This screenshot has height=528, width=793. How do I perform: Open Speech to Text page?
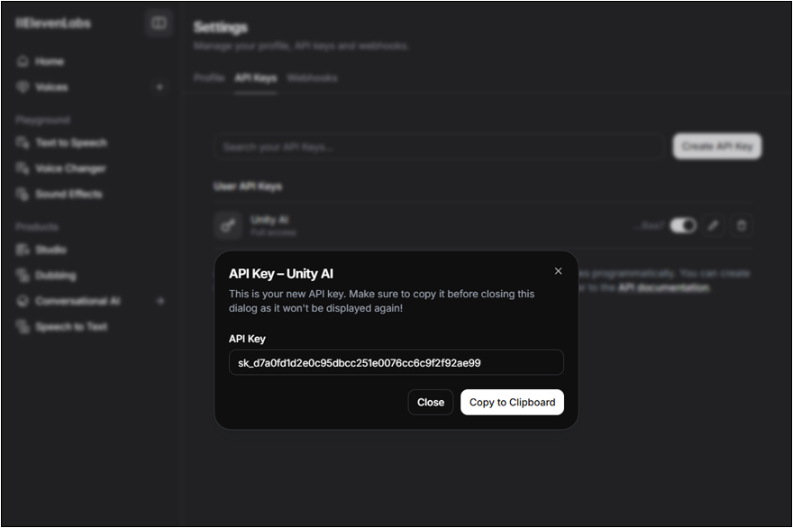click(71, 327)
